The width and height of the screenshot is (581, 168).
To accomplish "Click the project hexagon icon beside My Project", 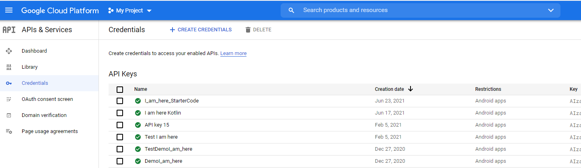I will click(111, 10).
